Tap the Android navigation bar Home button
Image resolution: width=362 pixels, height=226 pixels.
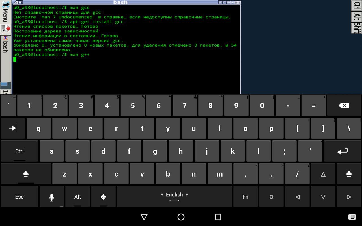click(181, 217)
